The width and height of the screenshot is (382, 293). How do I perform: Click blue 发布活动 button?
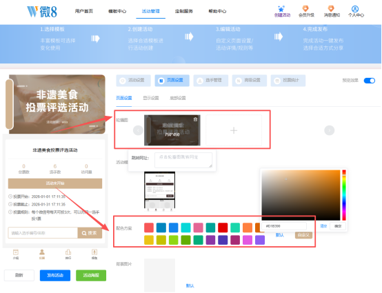(x=55, y=275)
